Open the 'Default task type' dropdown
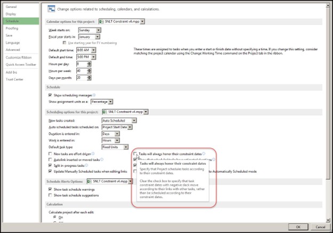333x233 pixels. pos(114,147)
